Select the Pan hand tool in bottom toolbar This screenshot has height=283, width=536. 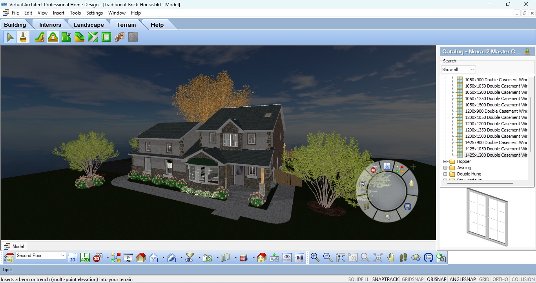pos(390,257)
